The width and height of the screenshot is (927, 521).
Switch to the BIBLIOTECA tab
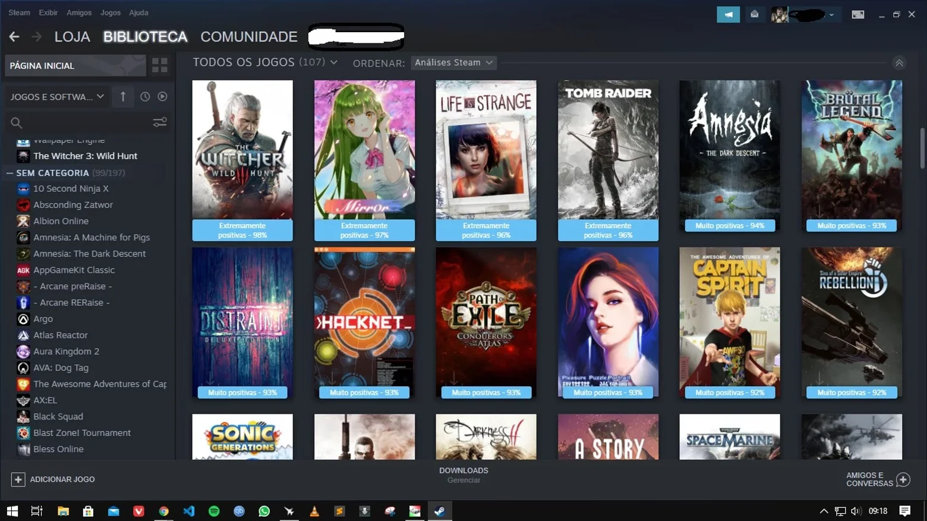click(145, 37)
